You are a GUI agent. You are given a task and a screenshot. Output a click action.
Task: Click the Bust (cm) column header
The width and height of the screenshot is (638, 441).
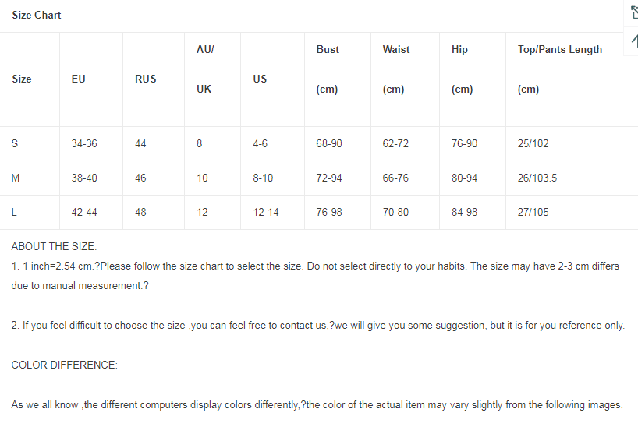click(x=328, y=69)
